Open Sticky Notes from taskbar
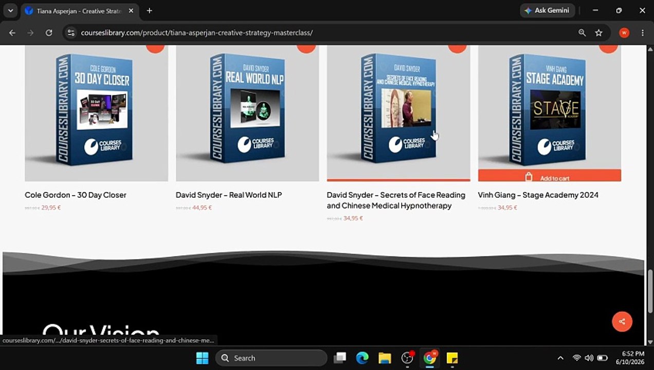654x370 pixels. [x=452, y=358]
